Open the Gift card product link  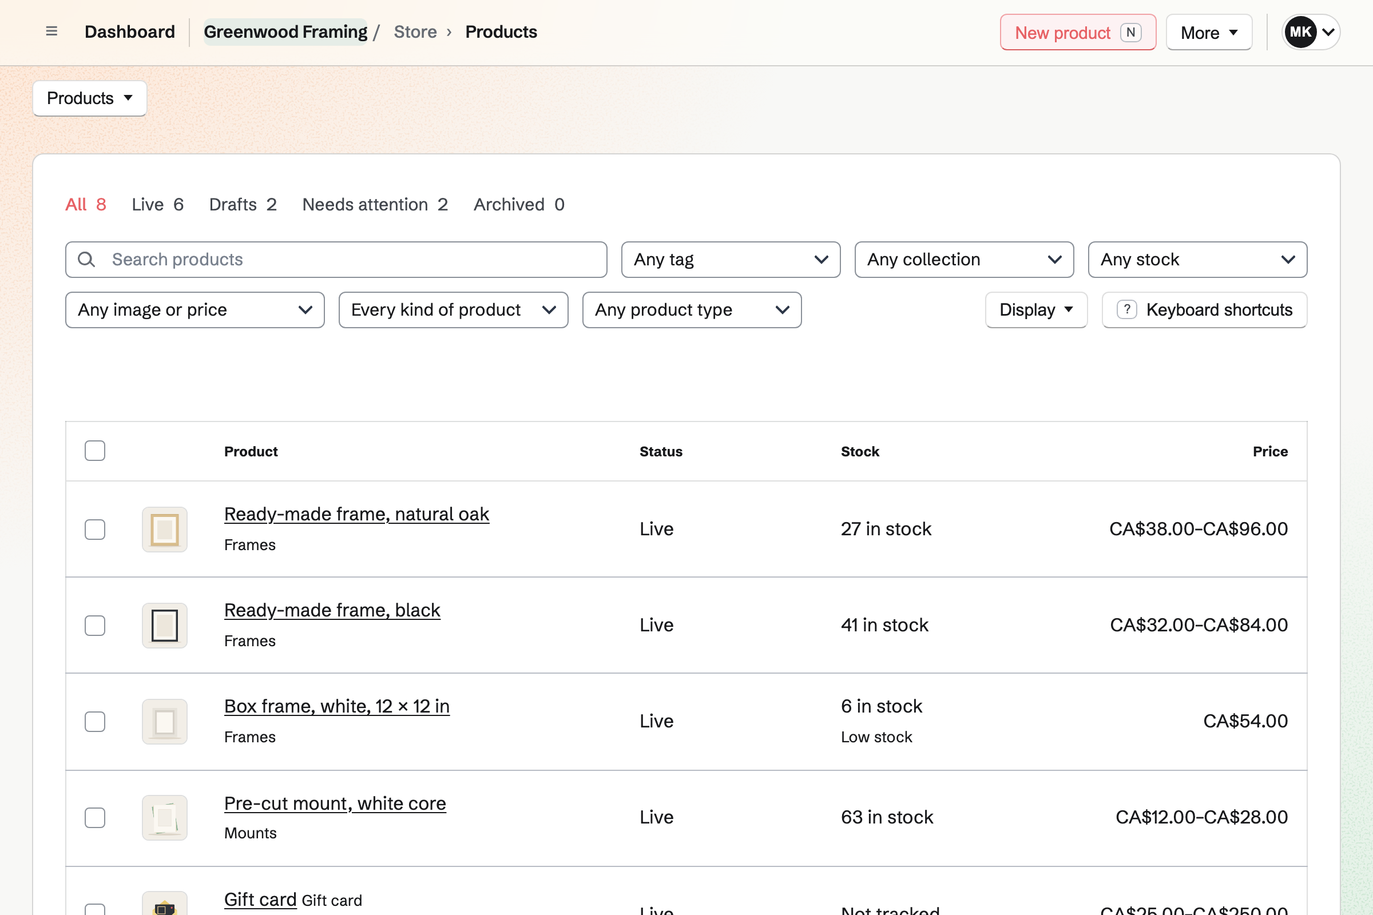(x=260, y=900)
